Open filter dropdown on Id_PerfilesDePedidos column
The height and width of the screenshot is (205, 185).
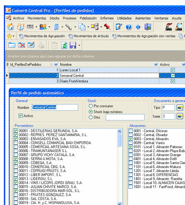56,64
